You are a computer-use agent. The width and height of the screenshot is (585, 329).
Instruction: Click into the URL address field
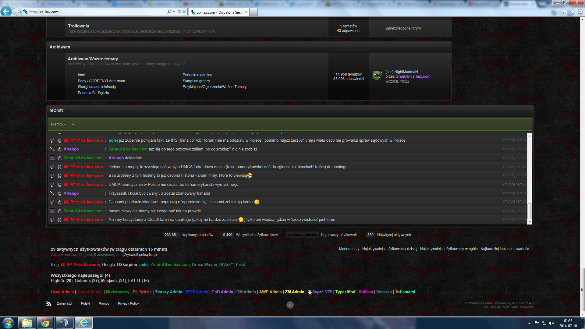coord(97,12)
